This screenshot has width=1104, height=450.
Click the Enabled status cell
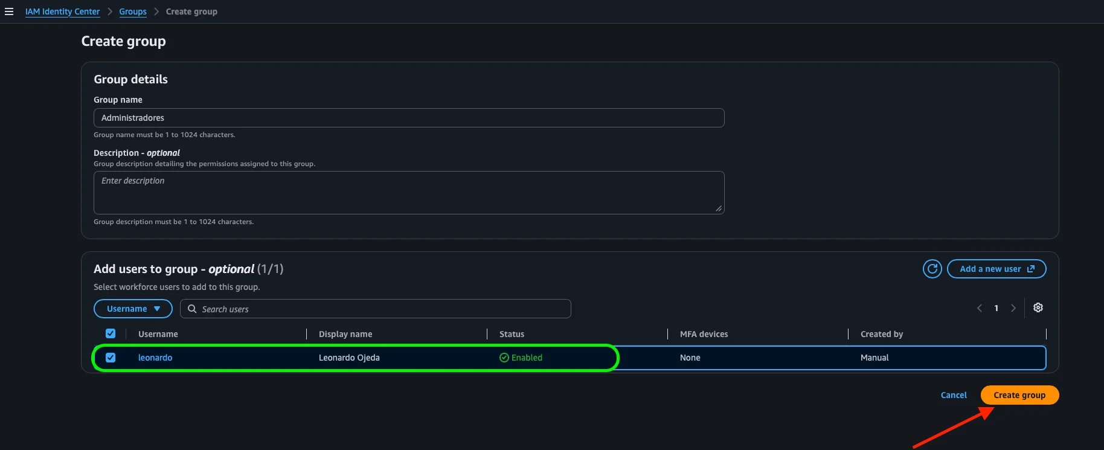[521, 358]
